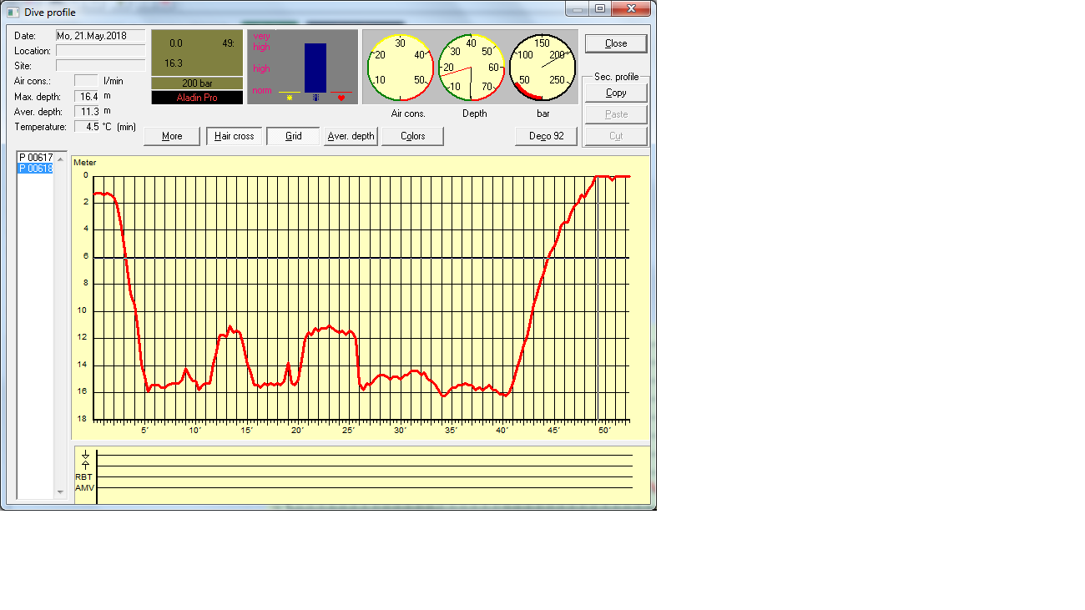
Task: Open the More options button
Action: click(172, 136)
